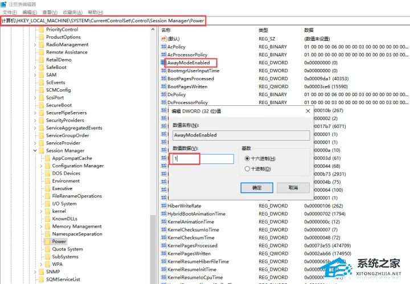Image resolution: width=410 pixels, height=284 pixels.
Task: Select the Quota System key
Action: click(x=67, y=249)
